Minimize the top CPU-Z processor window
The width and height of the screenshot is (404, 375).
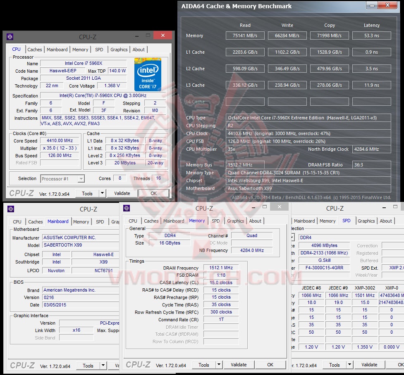click(x=136, y=36)
